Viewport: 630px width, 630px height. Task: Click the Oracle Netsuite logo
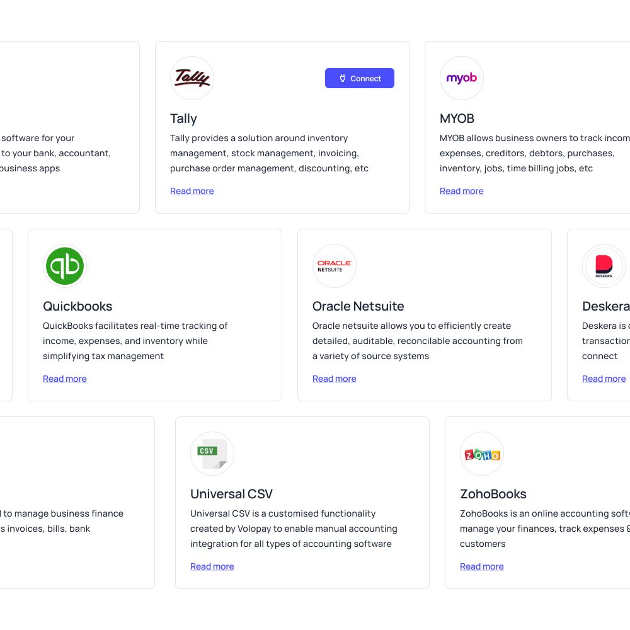pyautogui.click(x=335, y=266)
